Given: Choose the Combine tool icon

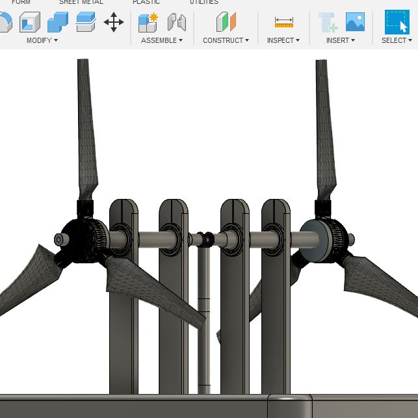Looking at the screenshot, I should (x=58, y=22).
